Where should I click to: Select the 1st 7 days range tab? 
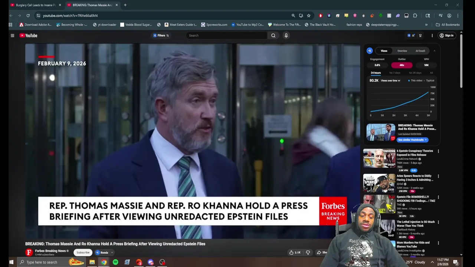click(x=394, y=73)
